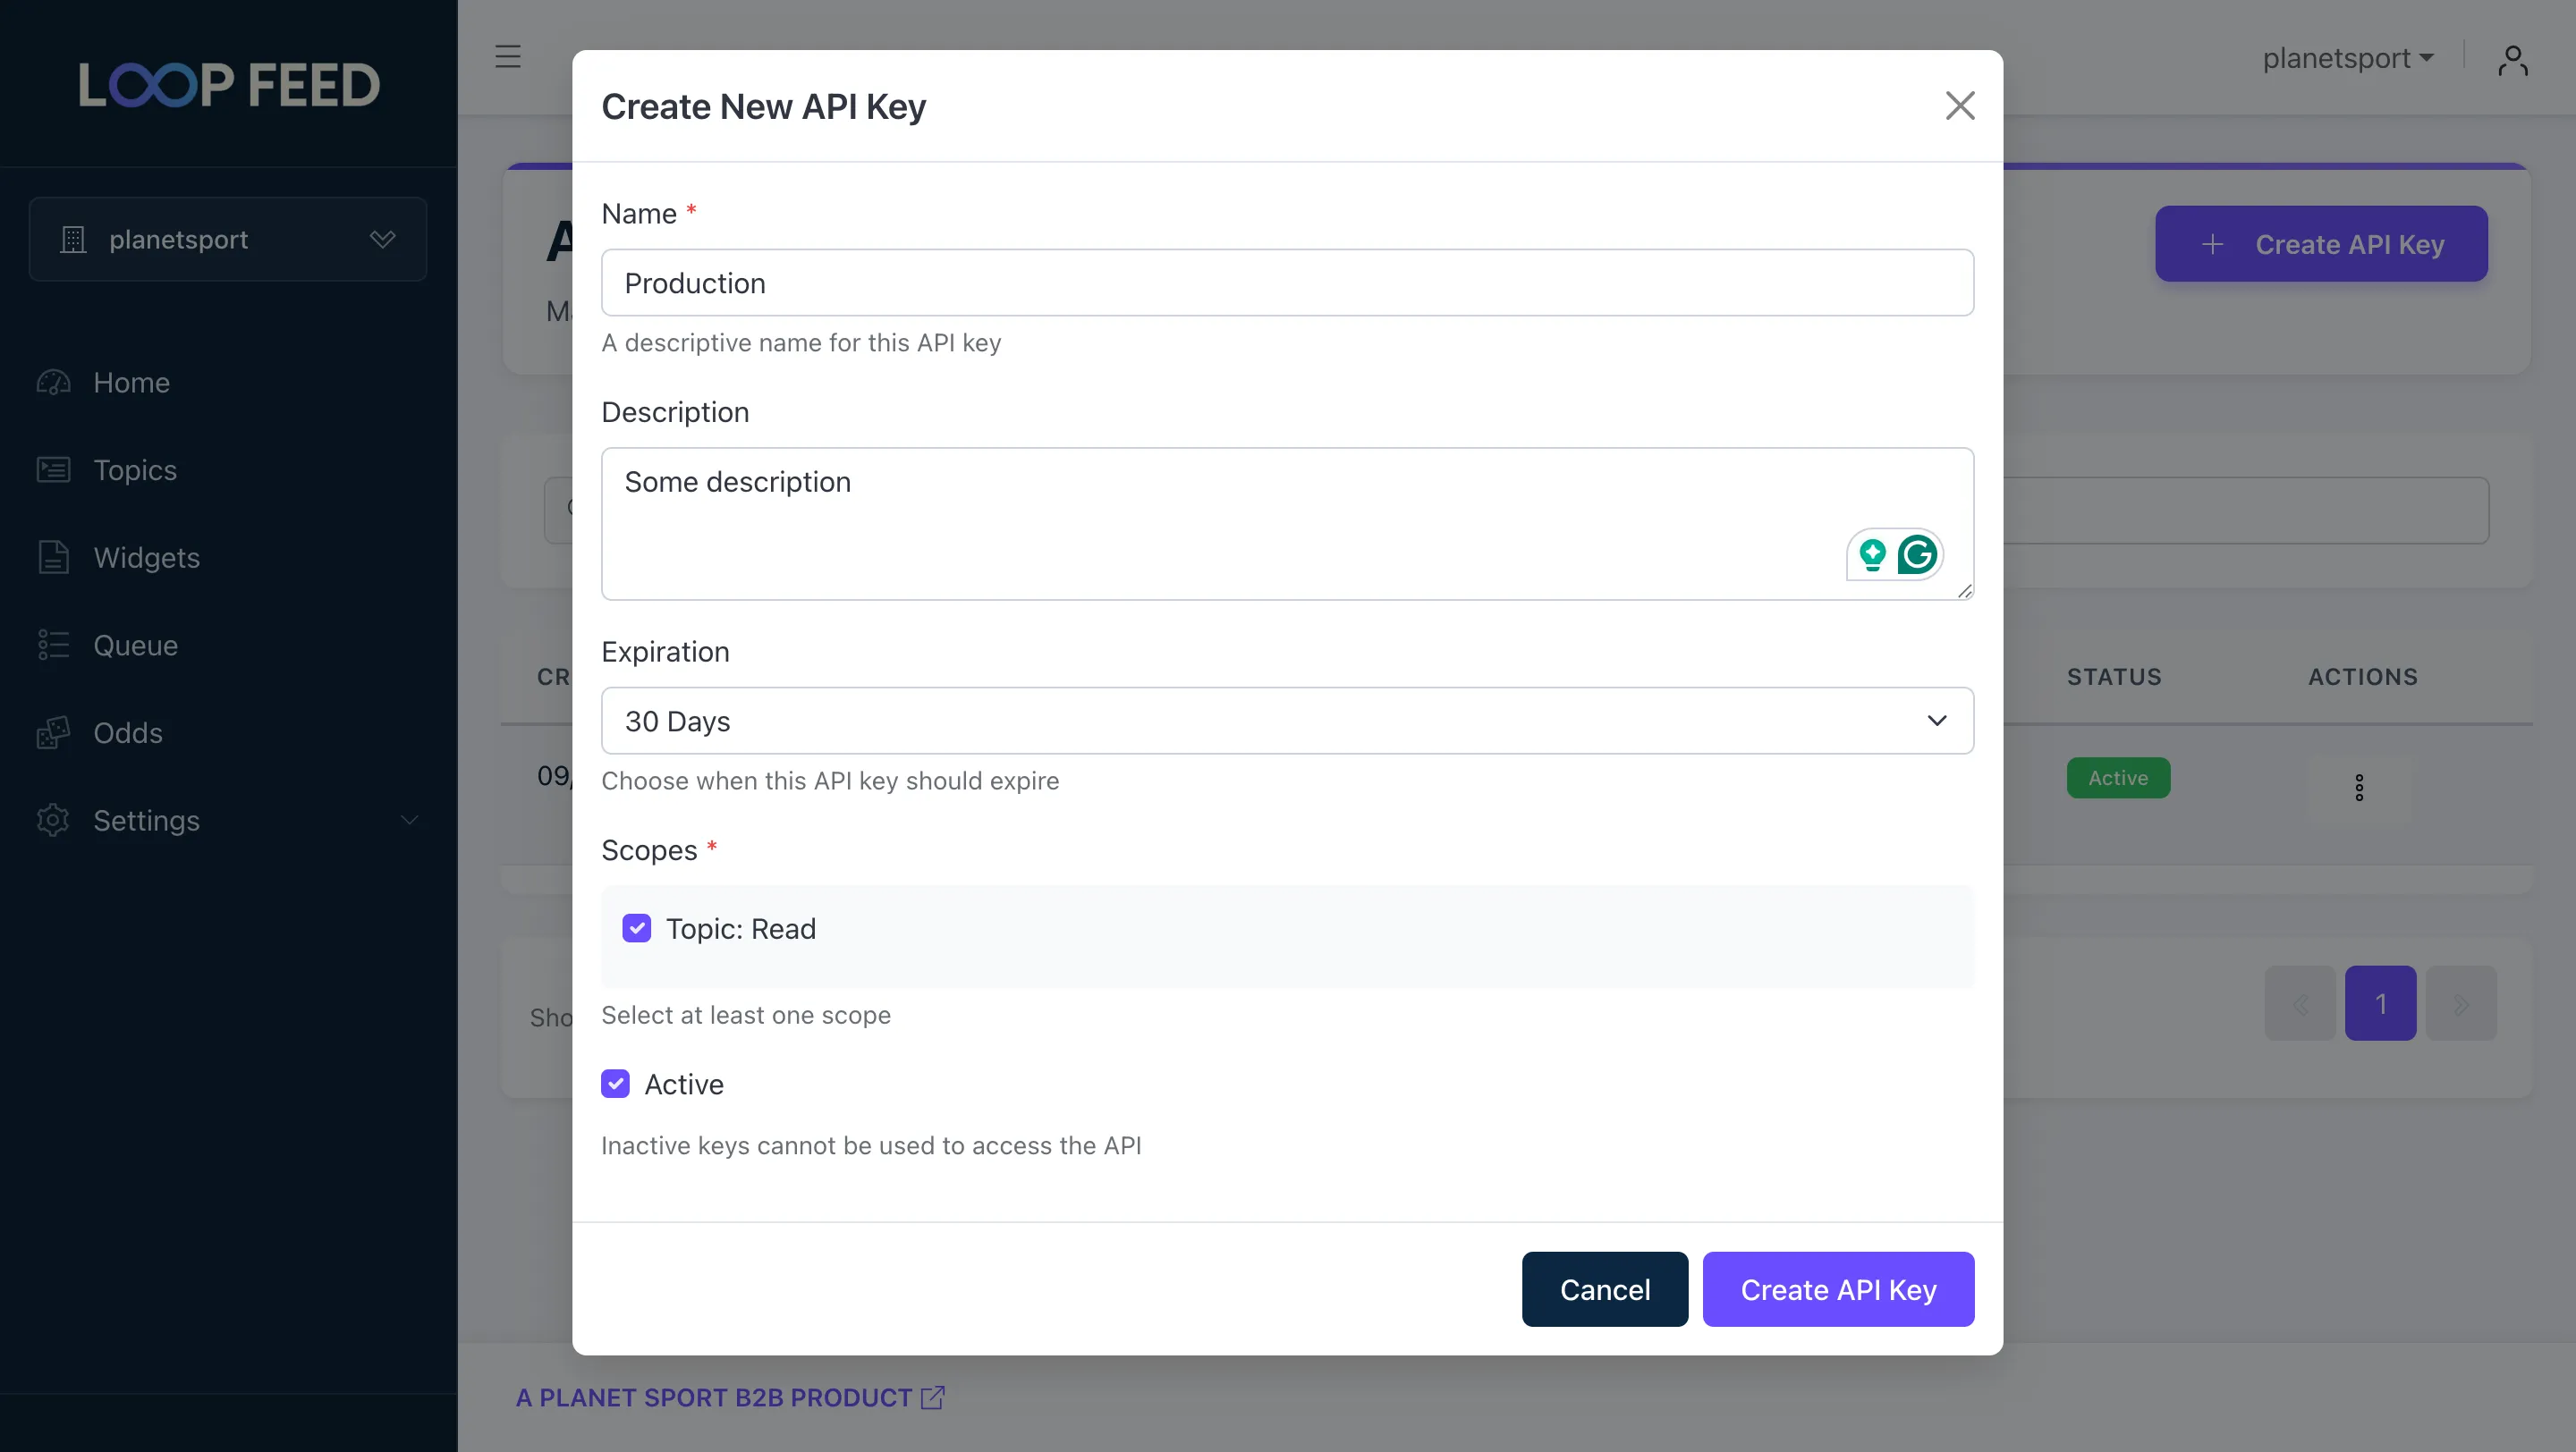Click the Grammarly icon in description field
The width and height of the screenshot is (2576, 1452).
point(1918,554)
